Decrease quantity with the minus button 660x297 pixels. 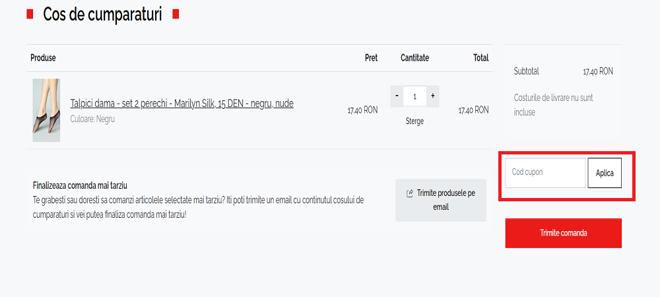pyautogui.click(x=397, y=96)
